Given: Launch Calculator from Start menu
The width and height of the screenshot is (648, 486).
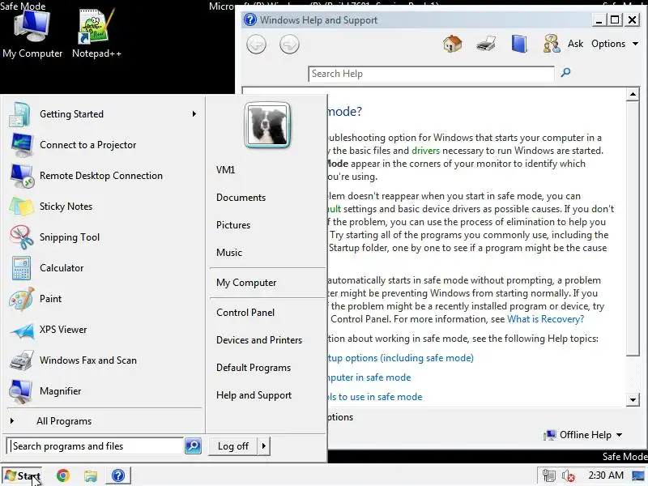Looking at the screenshot, I should 103,268.
